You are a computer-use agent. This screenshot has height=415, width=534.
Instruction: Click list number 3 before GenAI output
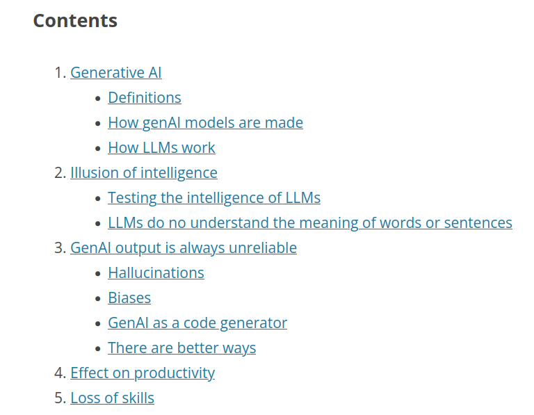(x=59, y=247)
